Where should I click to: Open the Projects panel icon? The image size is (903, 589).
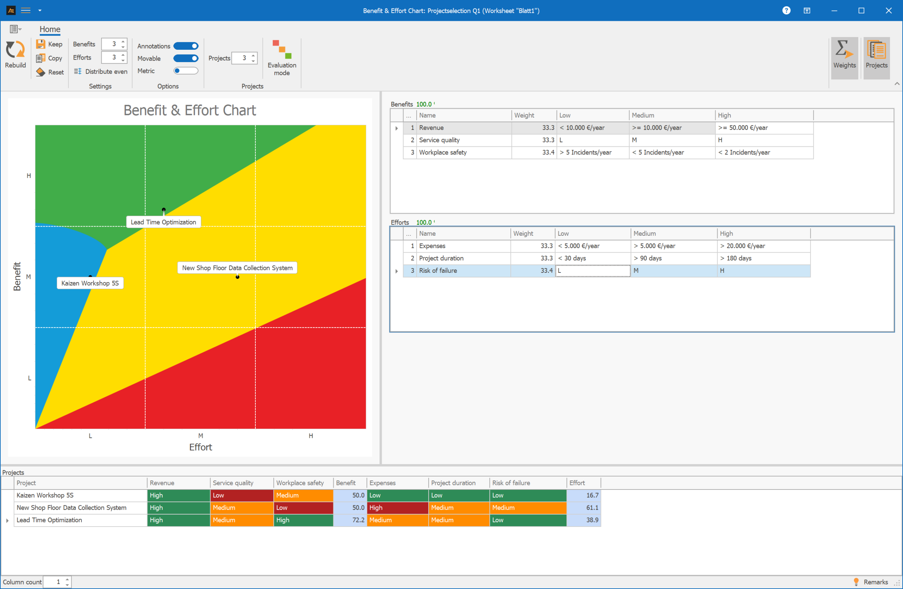(x=877, y=58)
